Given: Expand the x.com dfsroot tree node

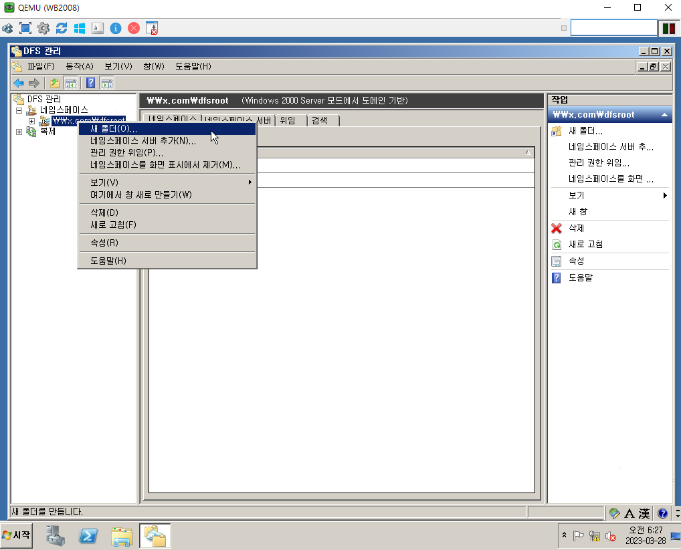Looking at the screenshot, I should pyautogui.click(x=31, y=121).
